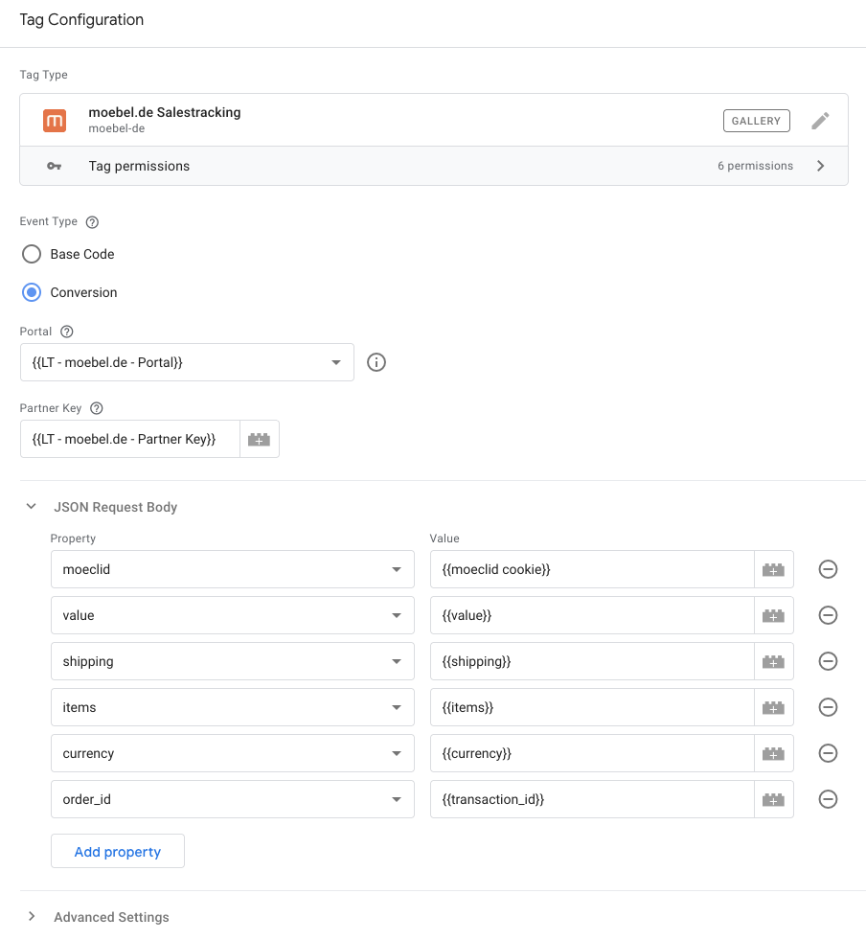The width and height of the screenshot is (866, 940).
Task: Expand Tag permissions details
Action: pos(820,166)
